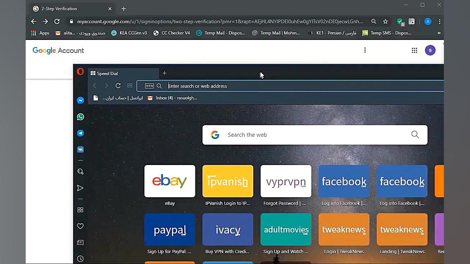Bookmark this page with the star icon
Viewport: 470px width, 264px height.
(x=386, y=22)
